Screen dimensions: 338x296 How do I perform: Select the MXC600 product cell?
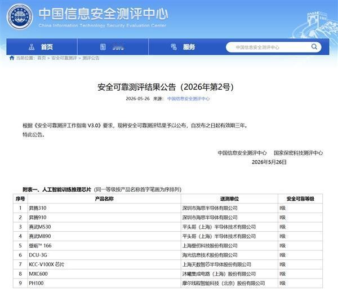point(104,274)
